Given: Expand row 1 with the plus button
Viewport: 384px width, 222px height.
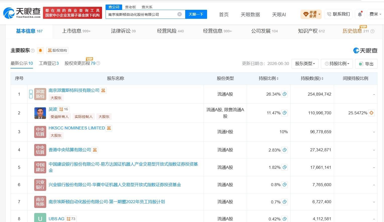Looking at the screenshot, I should pos(31,94).
